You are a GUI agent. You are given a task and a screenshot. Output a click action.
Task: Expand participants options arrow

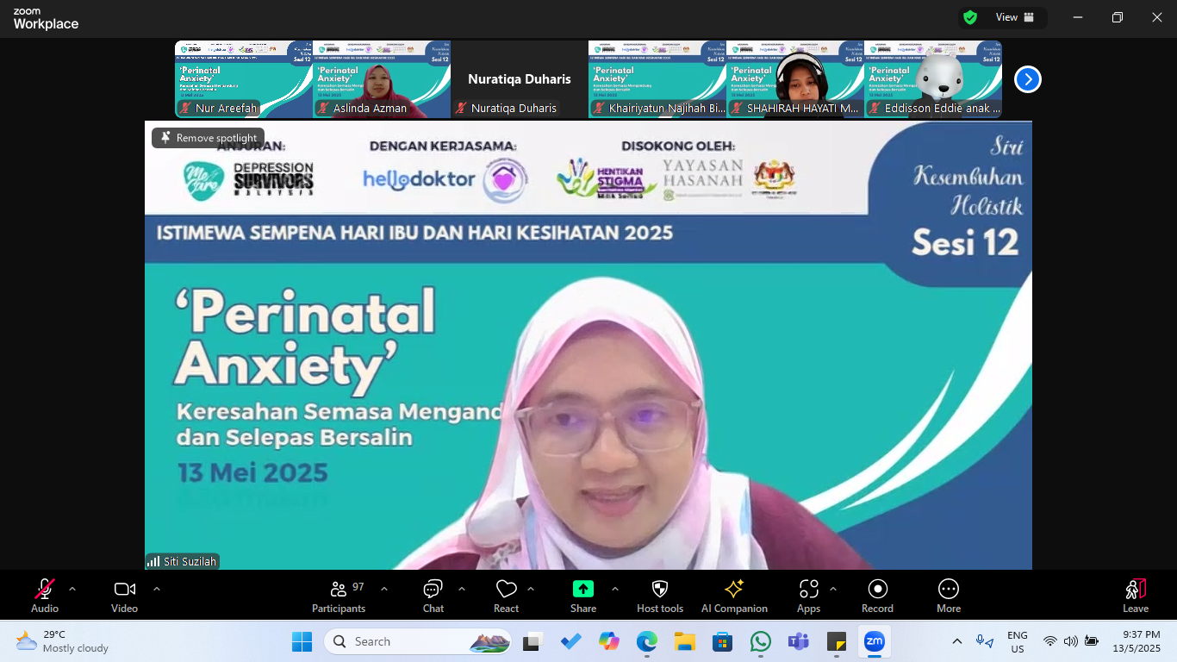[384, 589]
